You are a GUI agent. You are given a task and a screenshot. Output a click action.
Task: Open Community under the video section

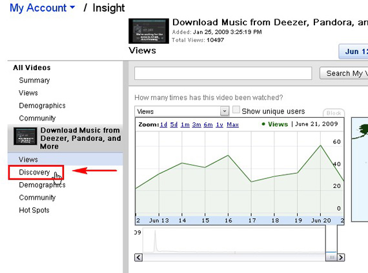click(x=37, y=198)
